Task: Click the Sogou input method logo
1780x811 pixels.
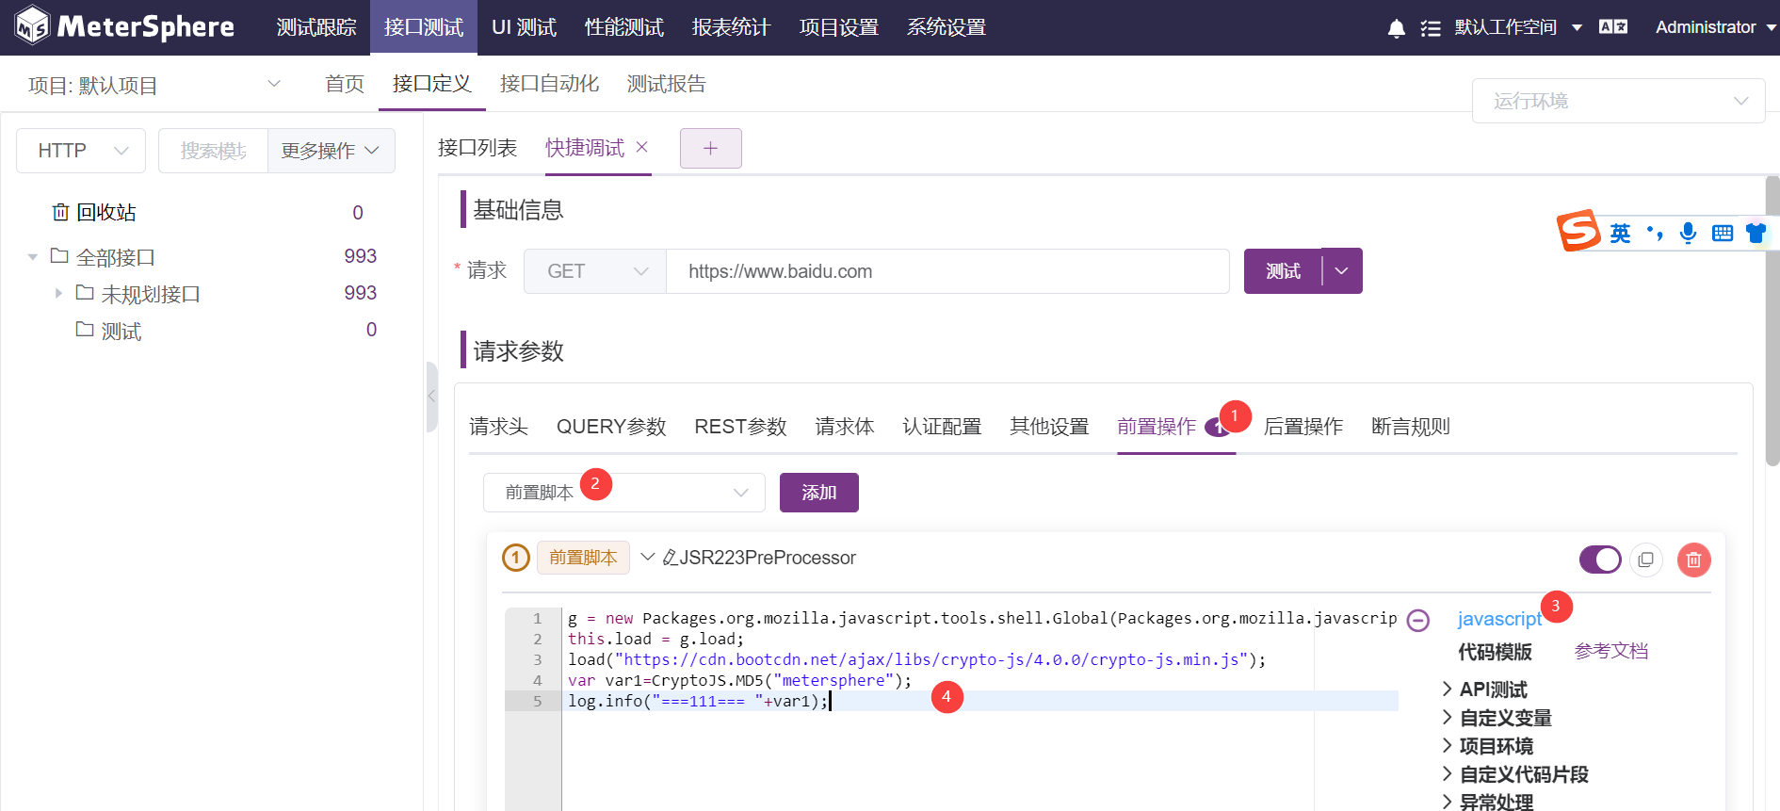Action: (1578, 230)
